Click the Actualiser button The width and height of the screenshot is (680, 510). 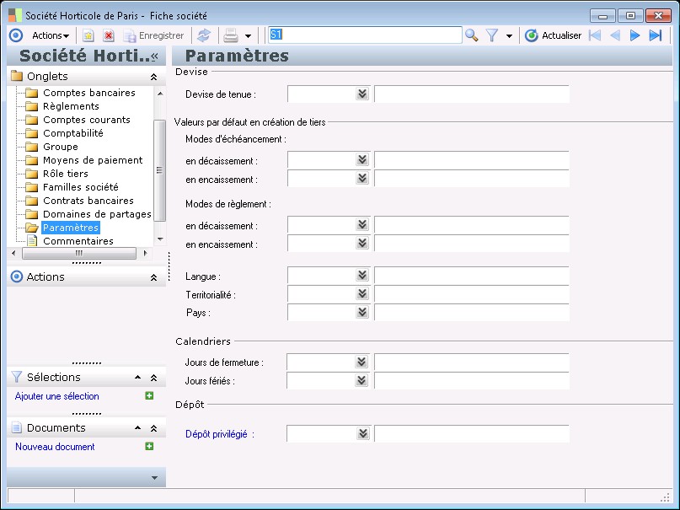tap(554, 35)
